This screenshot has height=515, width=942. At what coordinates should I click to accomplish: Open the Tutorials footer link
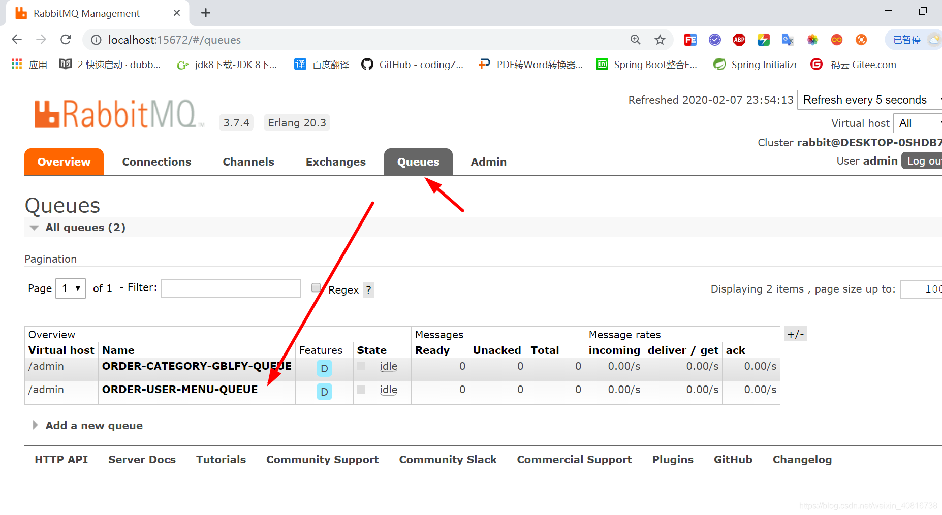point(221,460)
